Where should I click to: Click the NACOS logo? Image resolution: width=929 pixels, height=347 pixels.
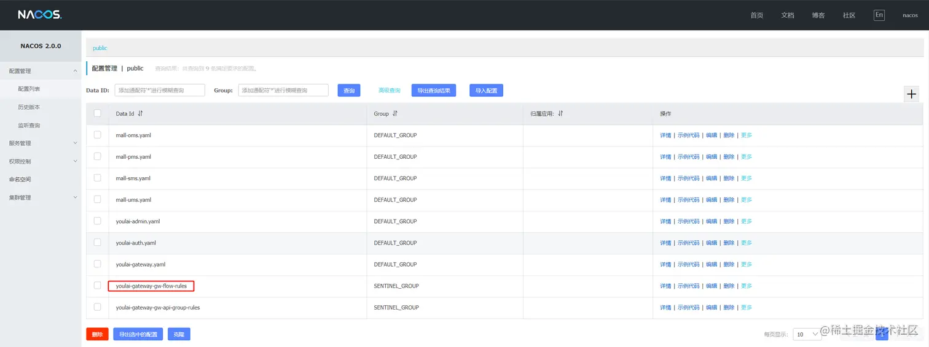40,15
